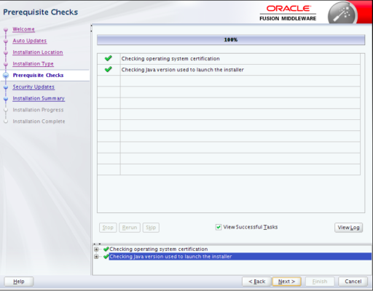373x291 pixels.
Task: Expand the Java version check tree node
Action: (96, 257)
